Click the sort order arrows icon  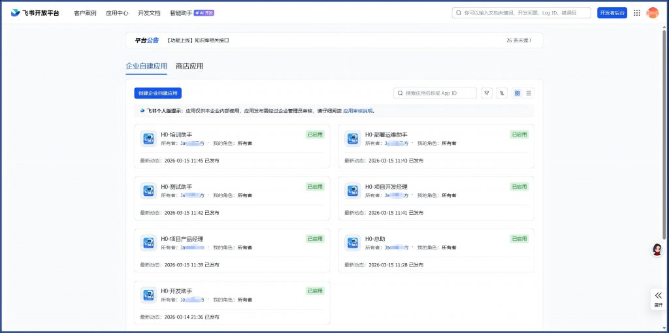(x=502, y=93)
